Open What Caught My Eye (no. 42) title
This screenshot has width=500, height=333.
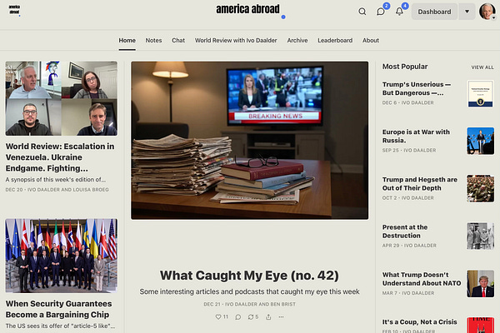(x=249, y=276)
